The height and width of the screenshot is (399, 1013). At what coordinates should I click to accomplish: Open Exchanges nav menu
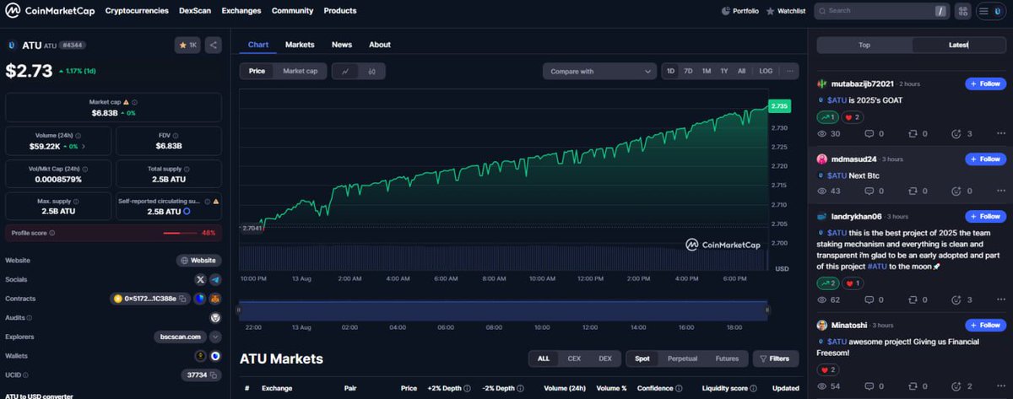click(x=241, y=11)
